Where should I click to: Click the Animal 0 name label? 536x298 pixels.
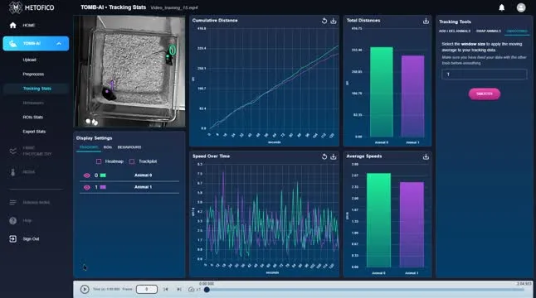click(x=143, y=175)
